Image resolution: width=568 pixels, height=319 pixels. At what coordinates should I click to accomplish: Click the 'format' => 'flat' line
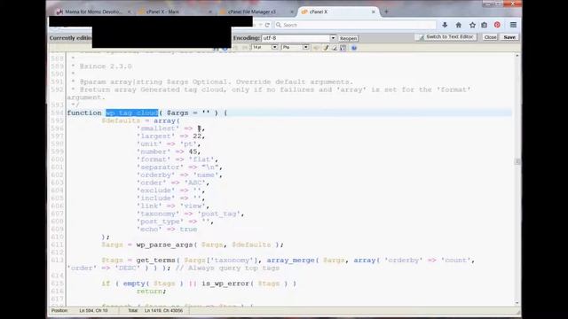tap(177, 159)
